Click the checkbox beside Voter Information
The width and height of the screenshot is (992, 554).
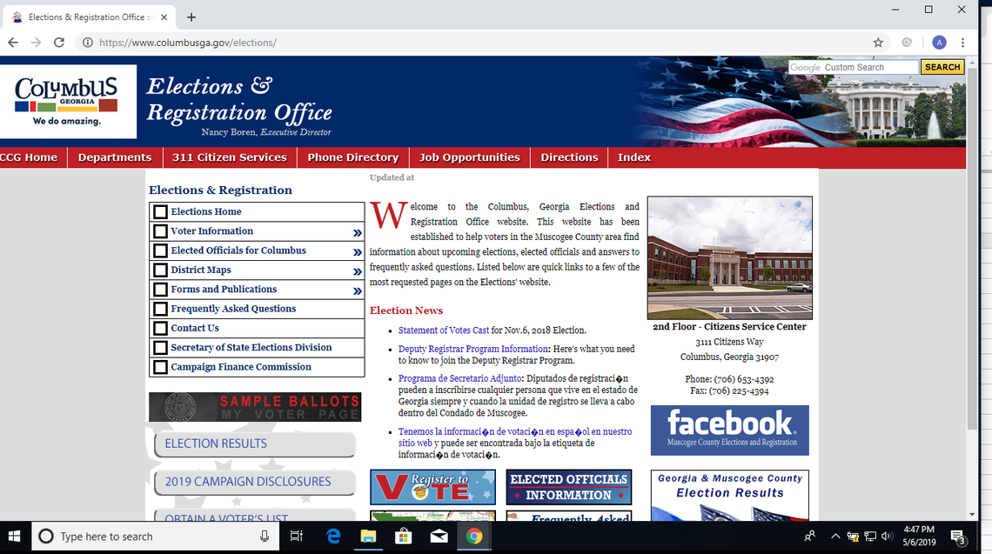[160, 231]
